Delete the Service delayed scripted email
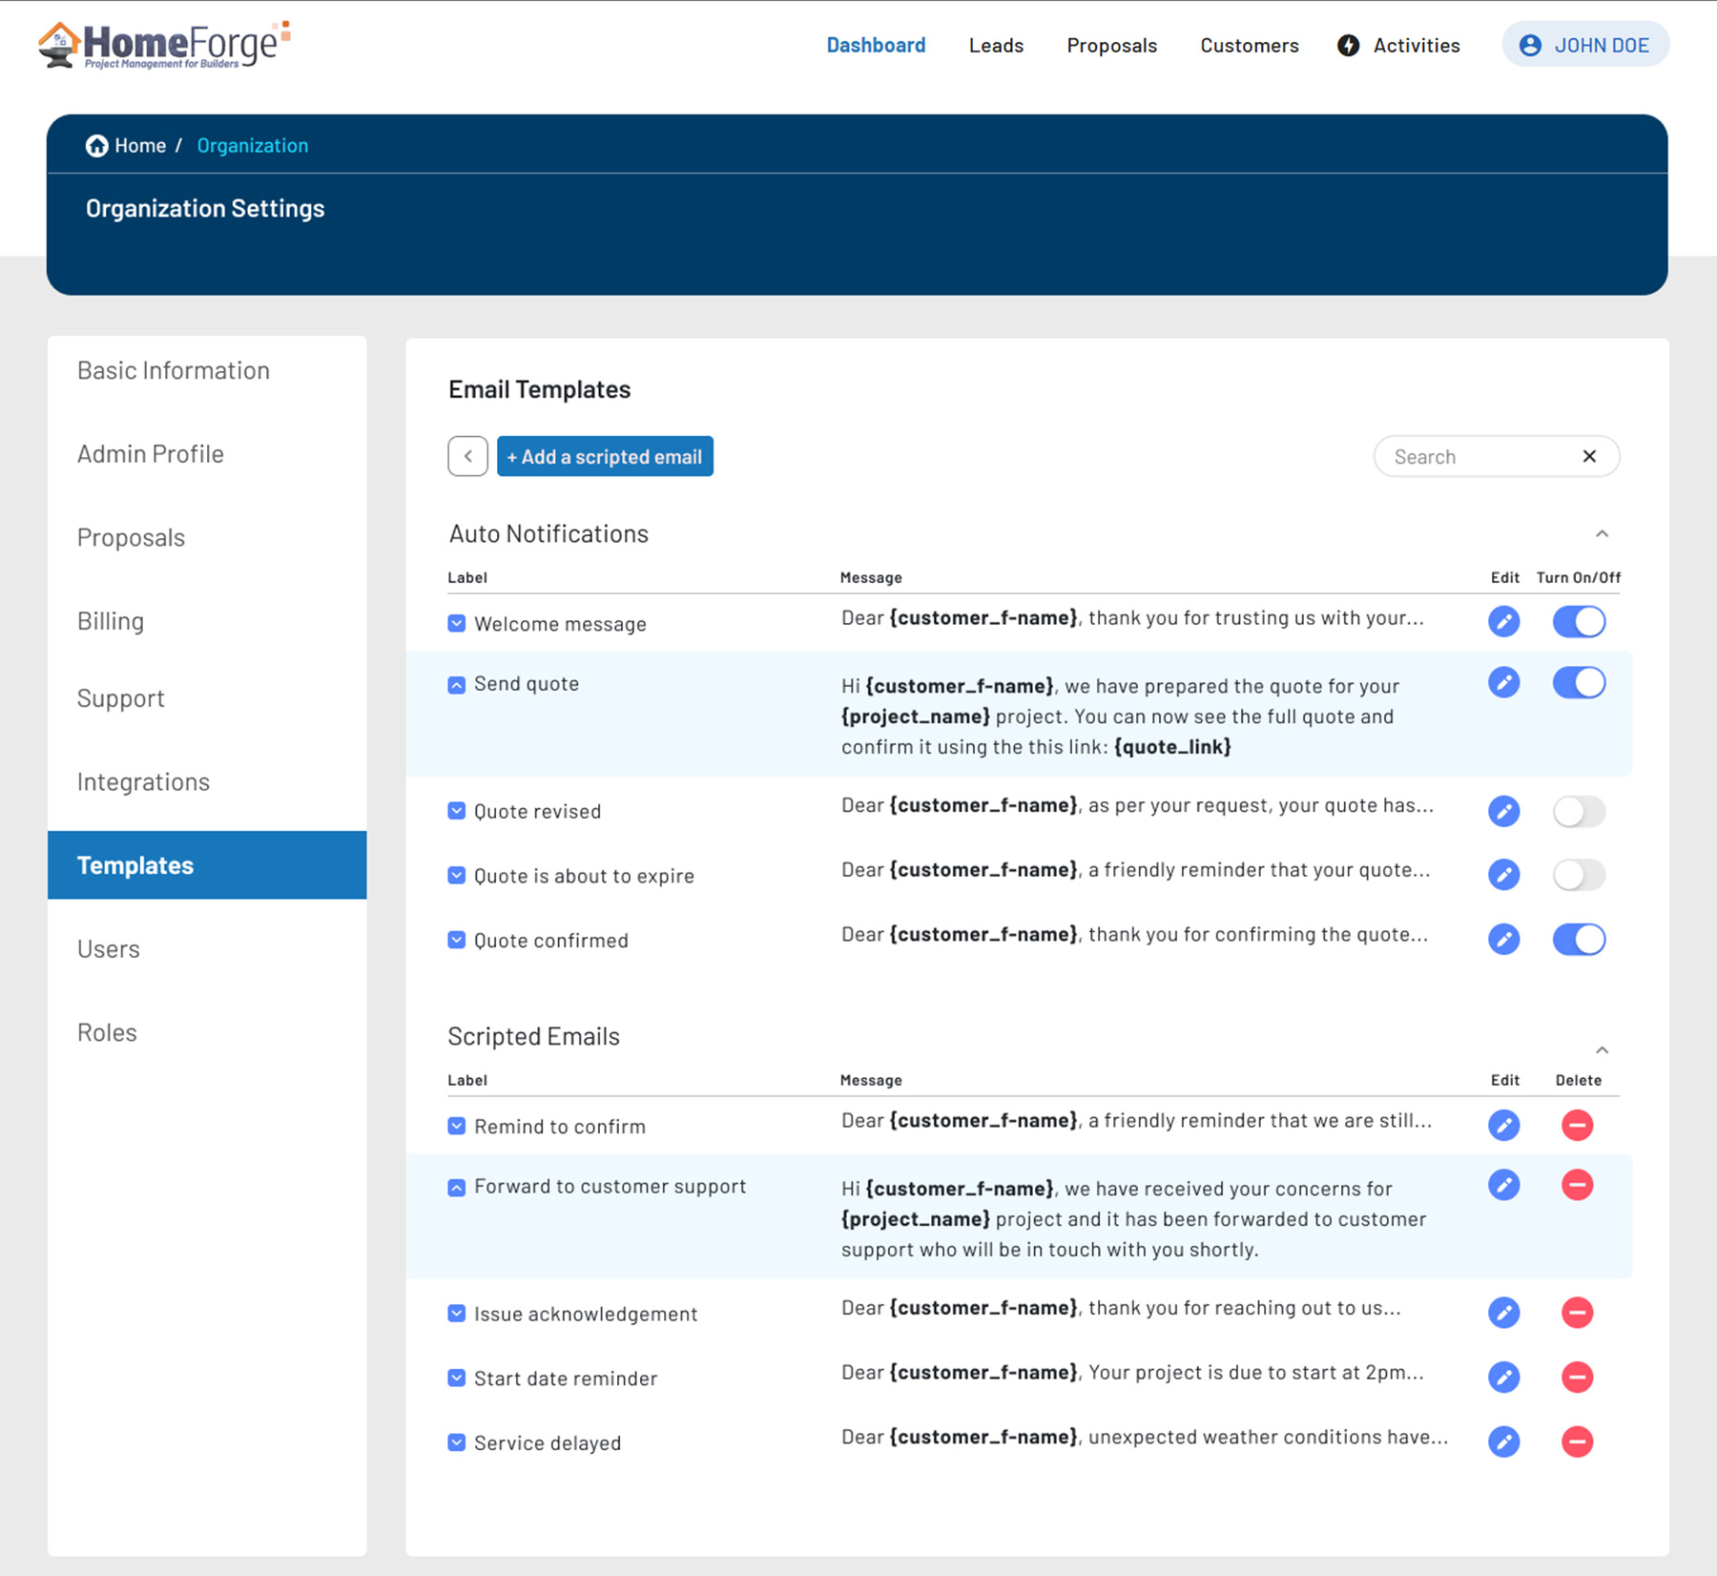 click(1577, 1441)
